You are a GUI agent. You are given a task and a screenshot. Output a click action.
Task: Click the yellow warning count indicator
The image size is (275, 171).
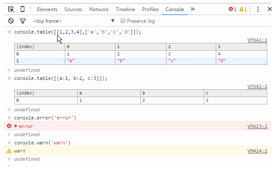point(243,9)
